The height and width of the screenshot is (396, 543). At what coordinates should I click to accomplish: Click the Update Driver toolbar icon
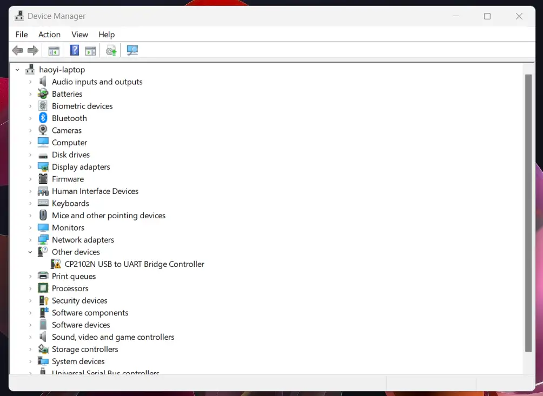[x=111, y=50]
